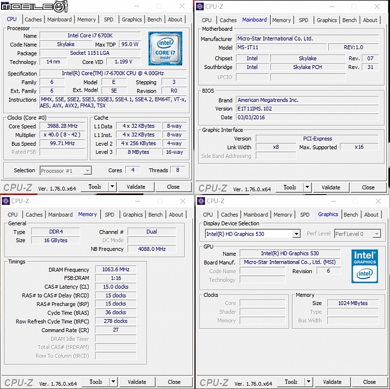Click Core Speed value 3988.28 MHz
The image size is (390, 389).
pos(62,126)
